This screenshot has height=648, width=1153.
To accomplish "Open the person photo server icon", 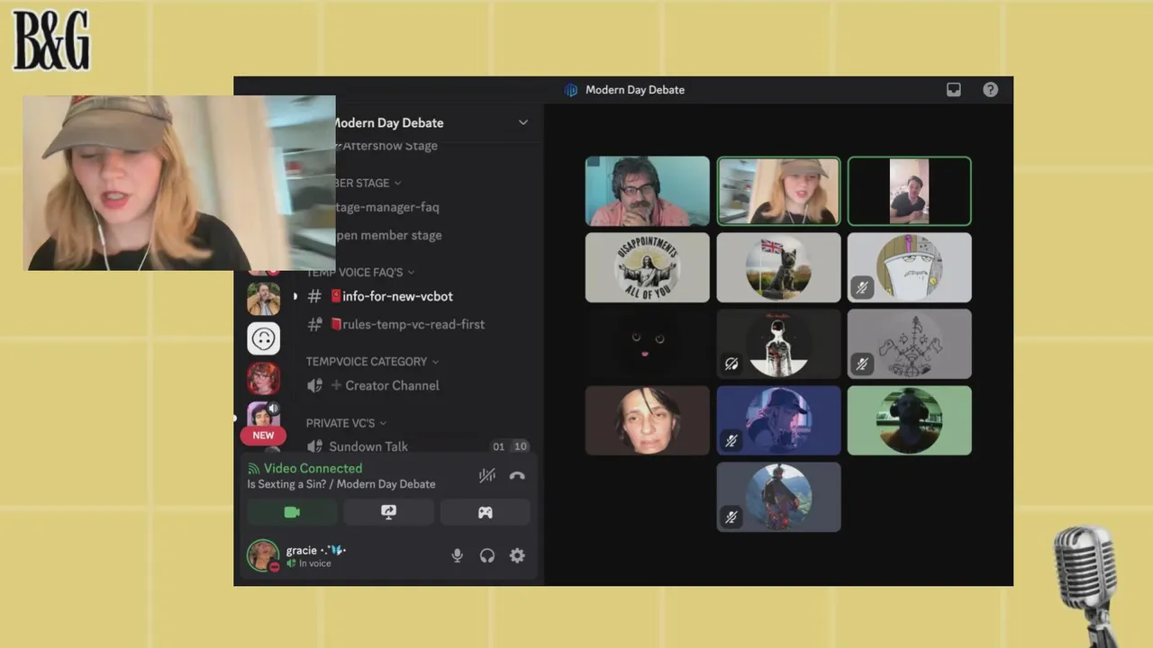I will 263,299.
